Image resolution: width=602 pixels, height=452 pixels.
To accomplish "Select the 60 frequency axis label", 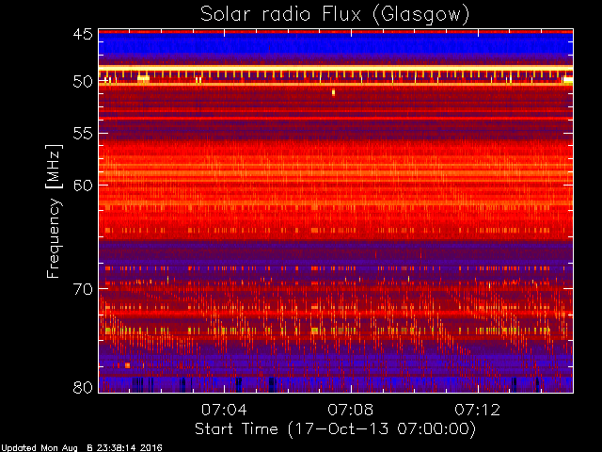I will click(x=83, y=186).
